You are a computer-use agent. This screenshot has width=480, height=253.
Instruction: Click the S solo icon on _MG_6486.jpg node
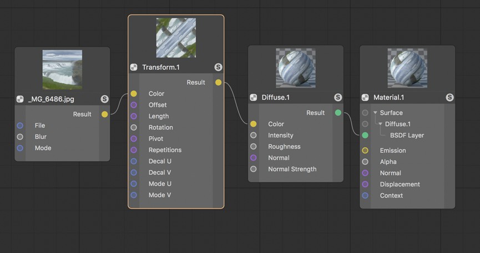(104, 99)
